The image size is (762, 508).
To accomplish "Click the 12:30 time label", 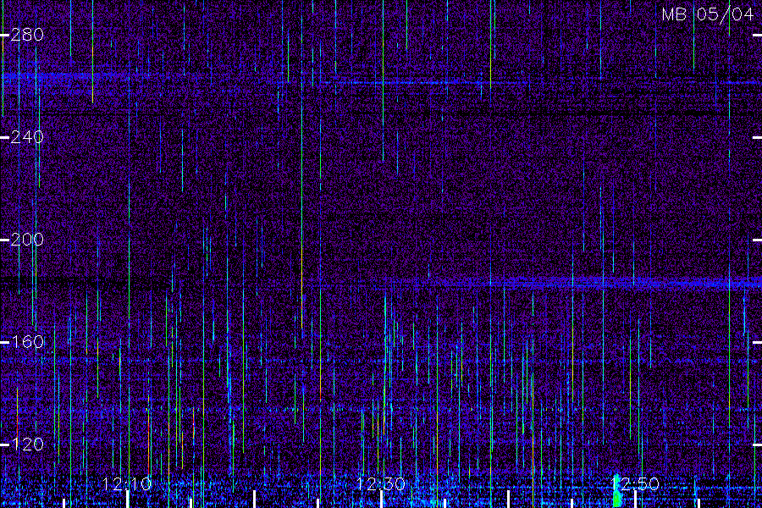I will pos(381,484).
